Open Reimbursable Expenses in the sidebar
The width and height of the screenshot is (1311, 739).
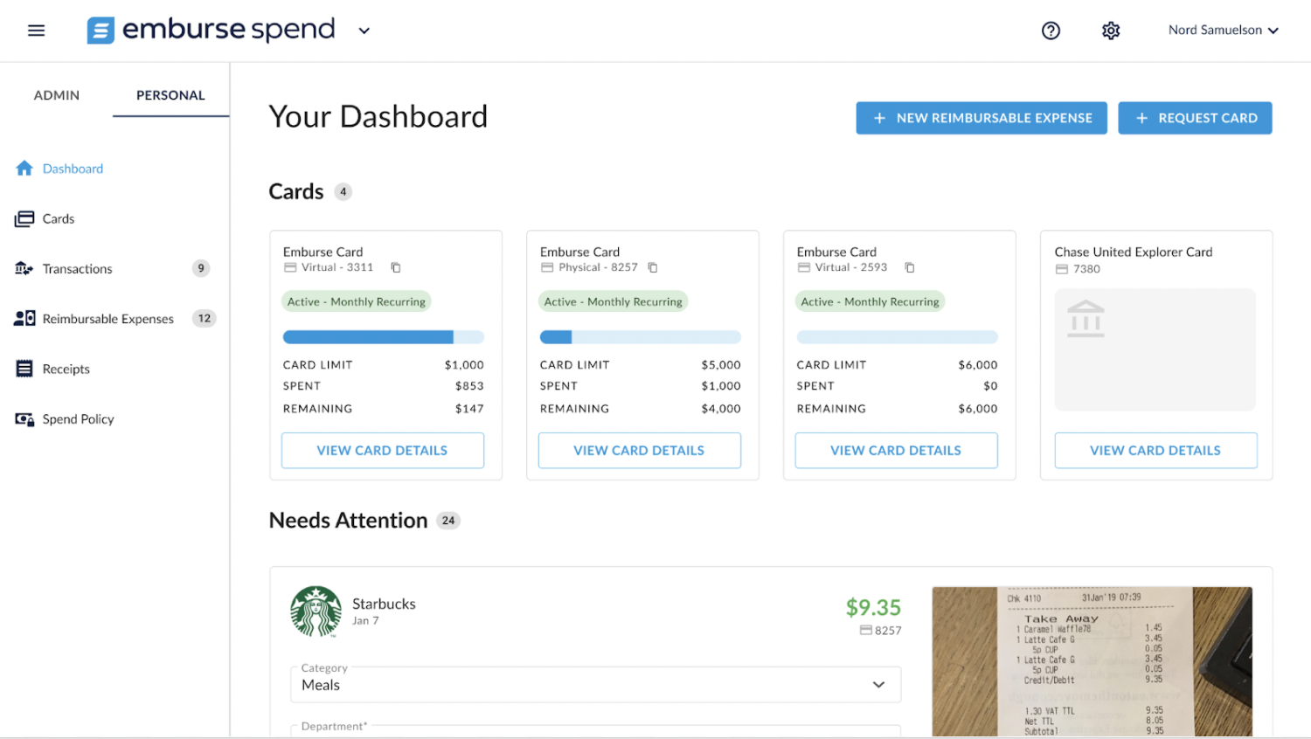tap(108, 318)
